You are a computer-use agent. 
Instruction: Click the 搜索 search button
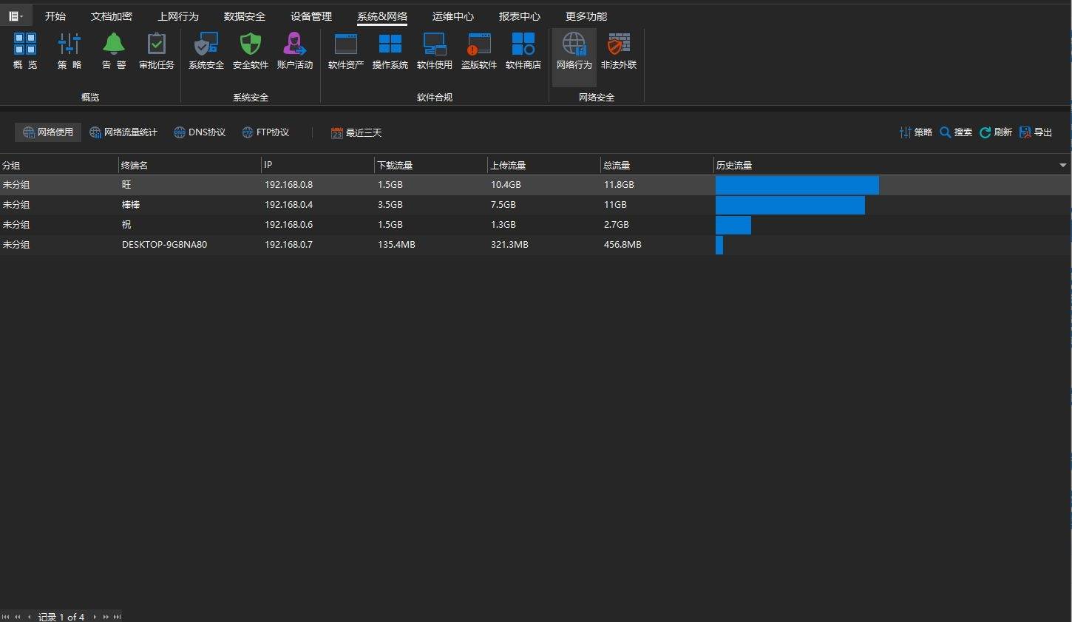pyautogui.click(x=956, y=132)
